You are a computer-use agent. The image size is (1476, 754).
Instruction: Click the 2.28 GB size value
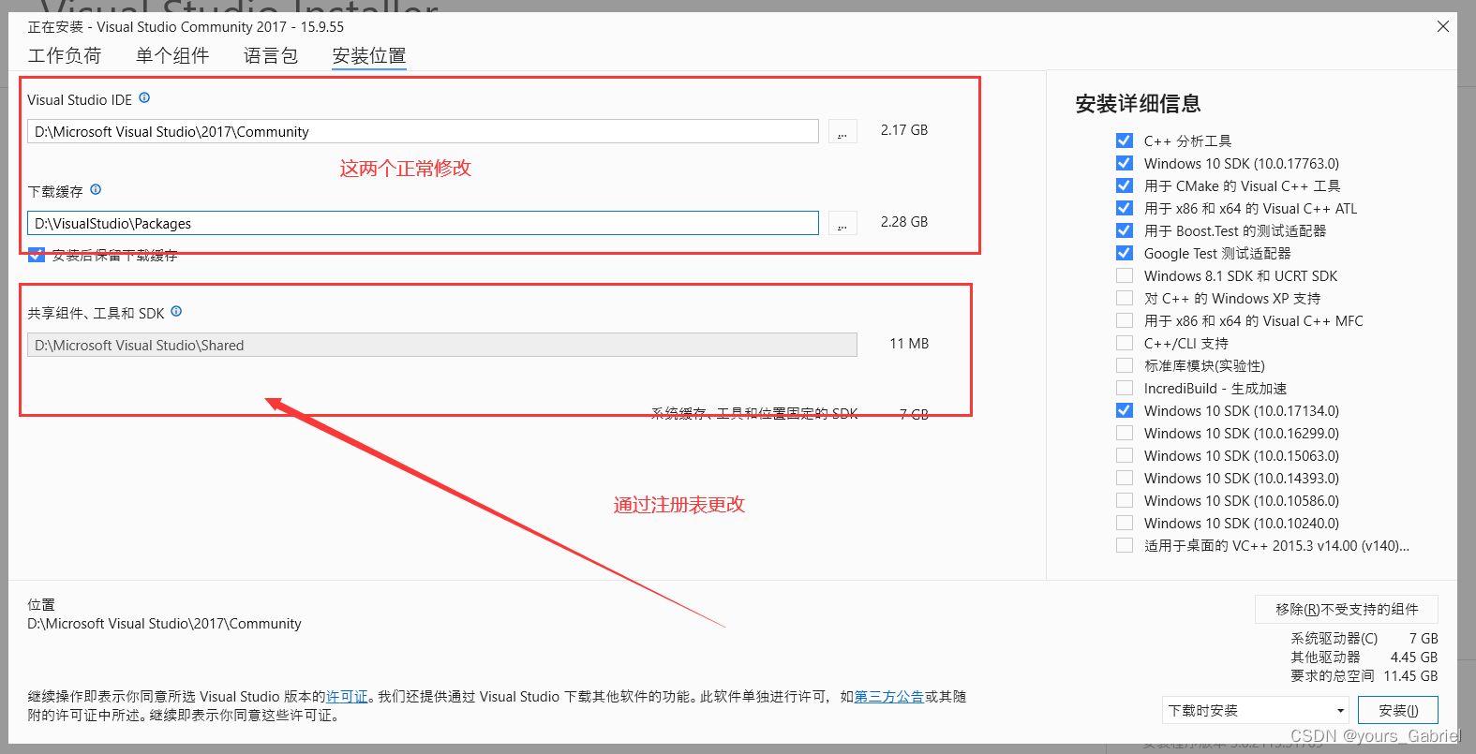point(904,222)
